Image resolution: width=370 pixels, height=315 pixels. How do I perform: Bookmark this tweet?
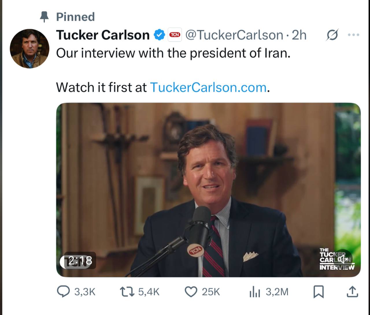tap(319, 292)
